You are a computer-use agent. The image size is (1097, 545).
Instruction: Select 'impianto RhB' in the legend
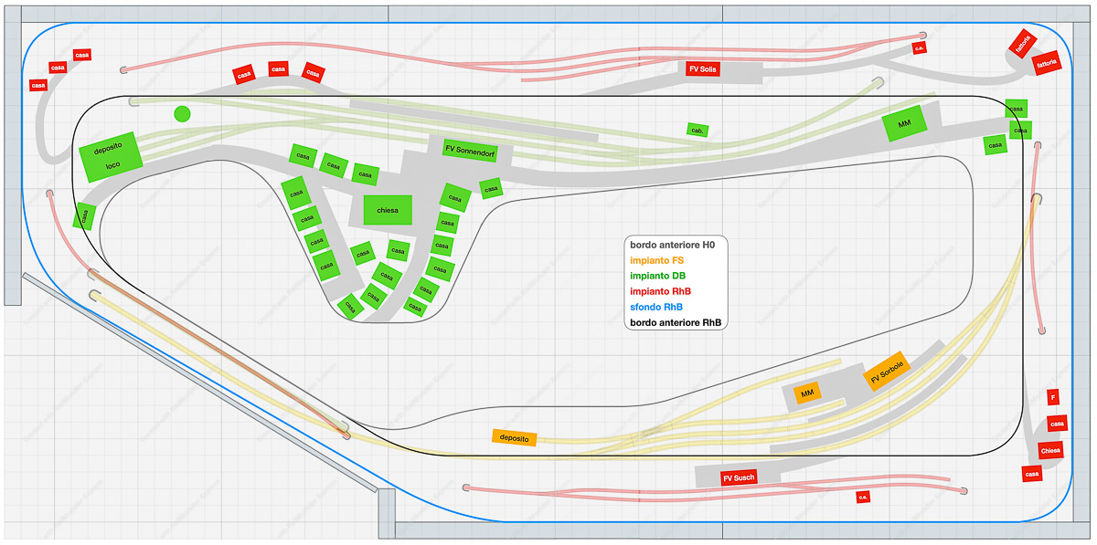point(661,291)
